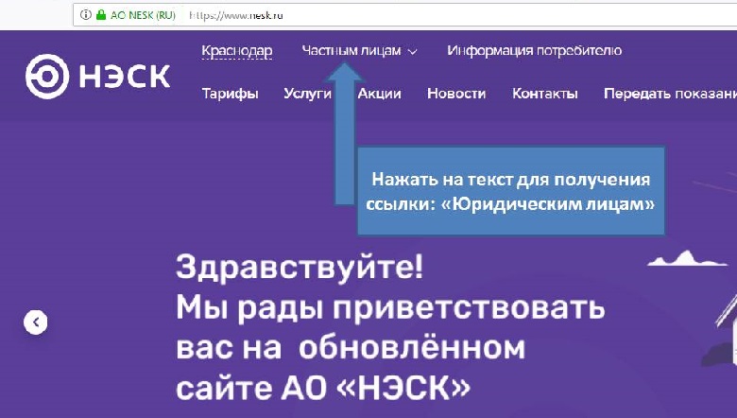The height and width of the screenshot is (418, 737).
Task: Open the «Тарифы» menu item
Action: click(x=230, y=94)
